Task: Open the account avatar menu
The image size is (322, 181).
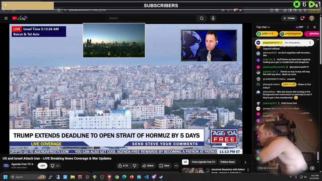Action: click(312, 18)
